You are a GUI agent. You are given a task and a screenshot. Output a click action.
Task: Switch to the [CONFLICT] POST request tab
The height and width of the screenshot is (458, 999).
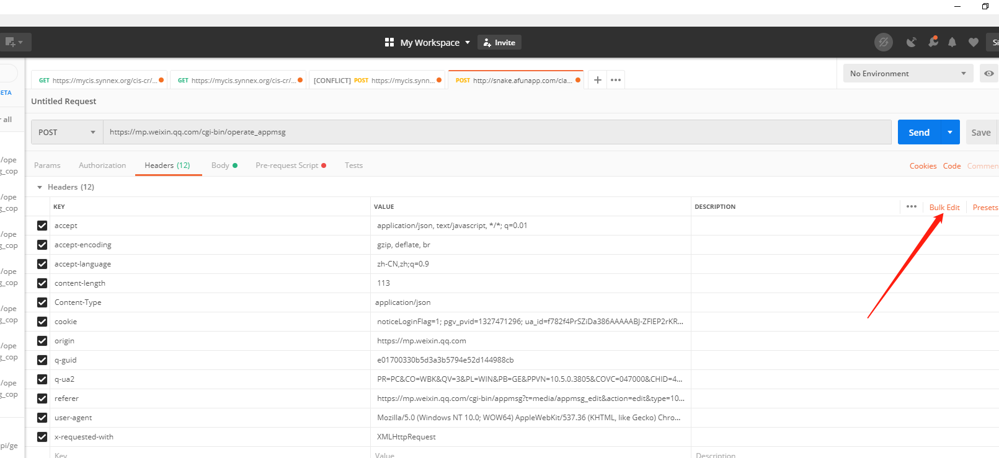point(377,80)
